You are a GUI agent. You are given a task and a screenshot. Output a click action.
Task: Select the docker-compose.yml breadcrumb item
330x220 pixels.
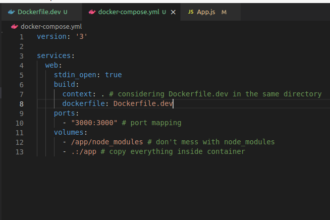point(51,27)
